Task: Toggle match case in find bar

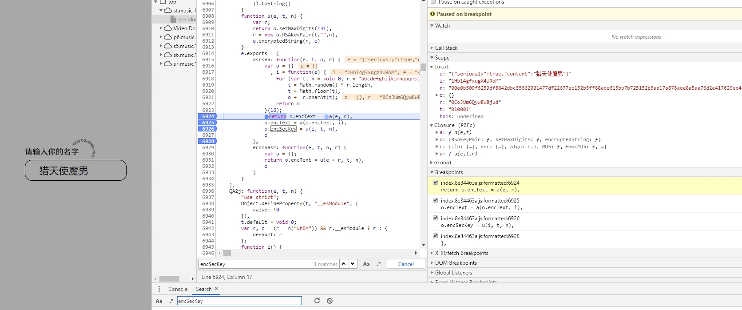Action: pos(366,264)
